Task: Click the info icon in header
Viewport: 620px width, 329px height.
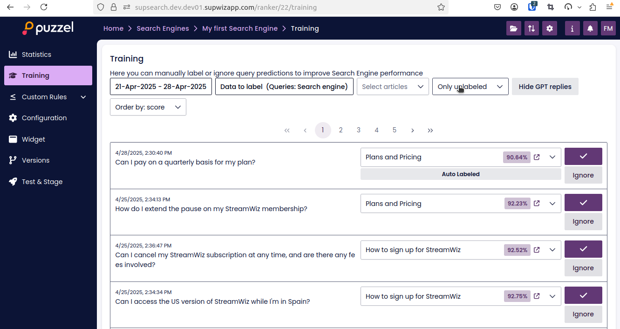Action: click(x=572, y=28)
